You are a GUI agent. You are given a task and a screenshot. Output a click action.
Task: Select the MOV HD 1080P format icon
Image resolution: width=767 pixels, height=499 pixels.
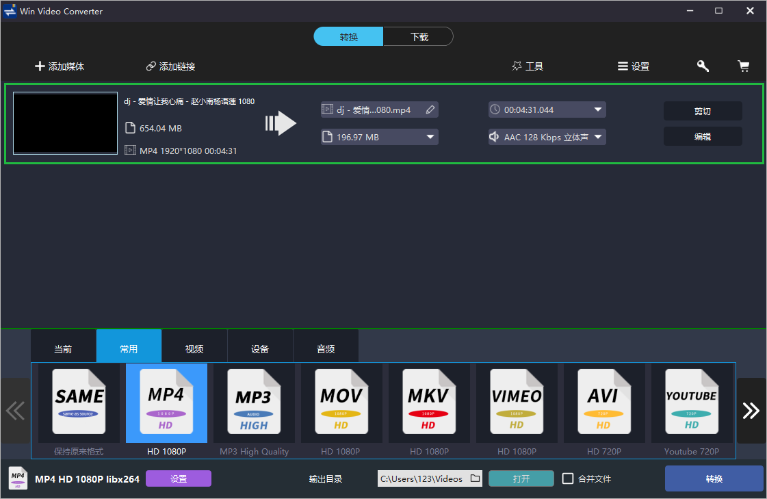(x=341, y=402)
